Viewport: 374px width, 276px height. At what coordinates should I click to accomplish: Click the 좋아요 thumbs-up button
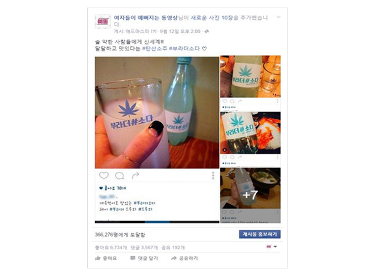106,258
